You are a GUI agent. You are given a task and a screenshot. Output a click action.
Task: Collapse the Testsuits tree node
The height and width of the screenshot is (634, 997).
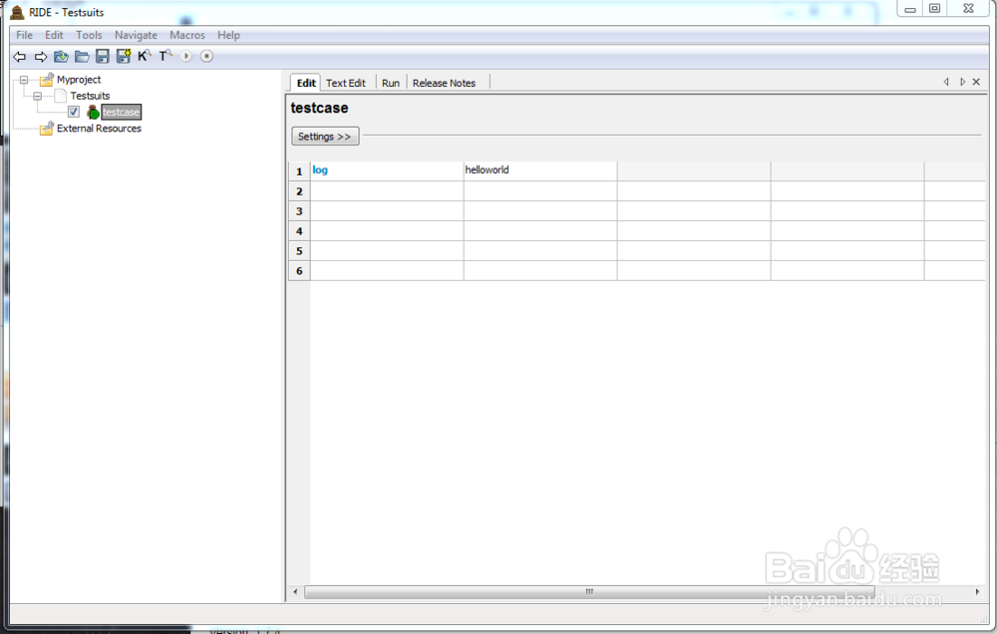(x=38, y=96)
